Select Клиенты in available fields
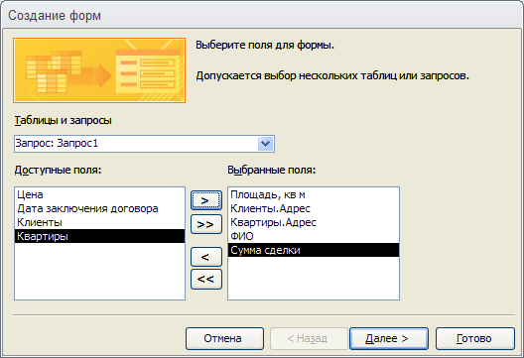 click(99, 222)
